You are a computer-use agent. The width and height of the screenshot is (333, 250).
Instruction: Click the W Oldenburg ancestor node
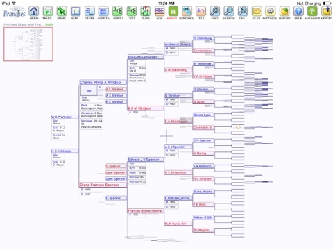[203, 37]
